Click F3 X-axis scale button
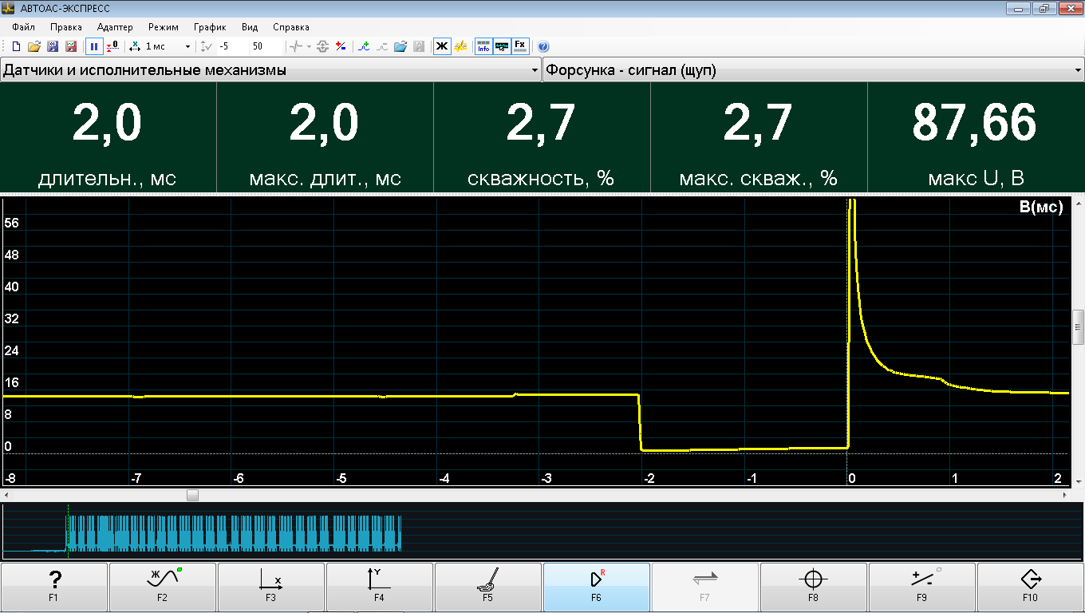Viewport: 1085px width, 613px height. tap(270, 586)
